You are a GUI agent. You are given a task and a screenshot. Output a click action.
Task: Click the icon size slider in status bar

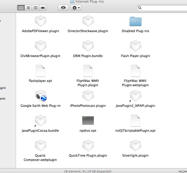click(182, 171)
